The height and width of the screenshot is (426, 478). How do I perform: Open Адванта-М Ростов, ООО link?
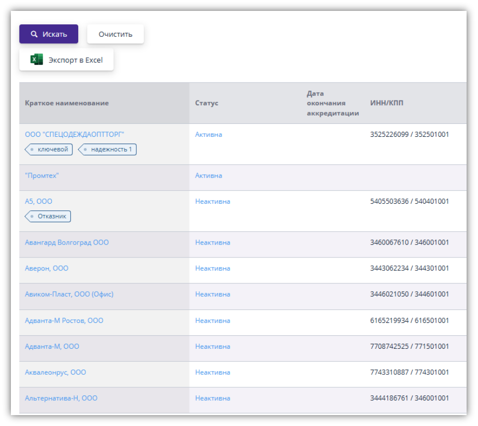click(64, 321)
